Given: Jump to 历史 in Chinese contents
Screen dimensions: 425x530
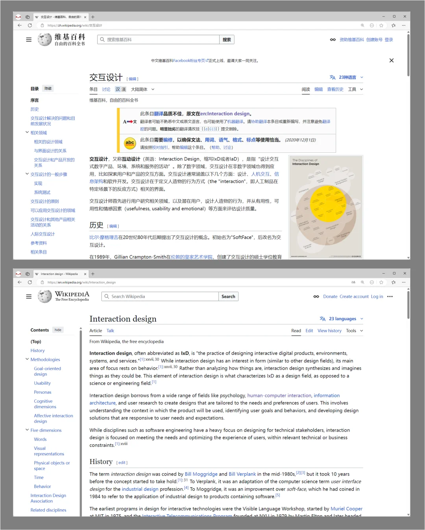Looking at the screenshot, I should point(35,109).
